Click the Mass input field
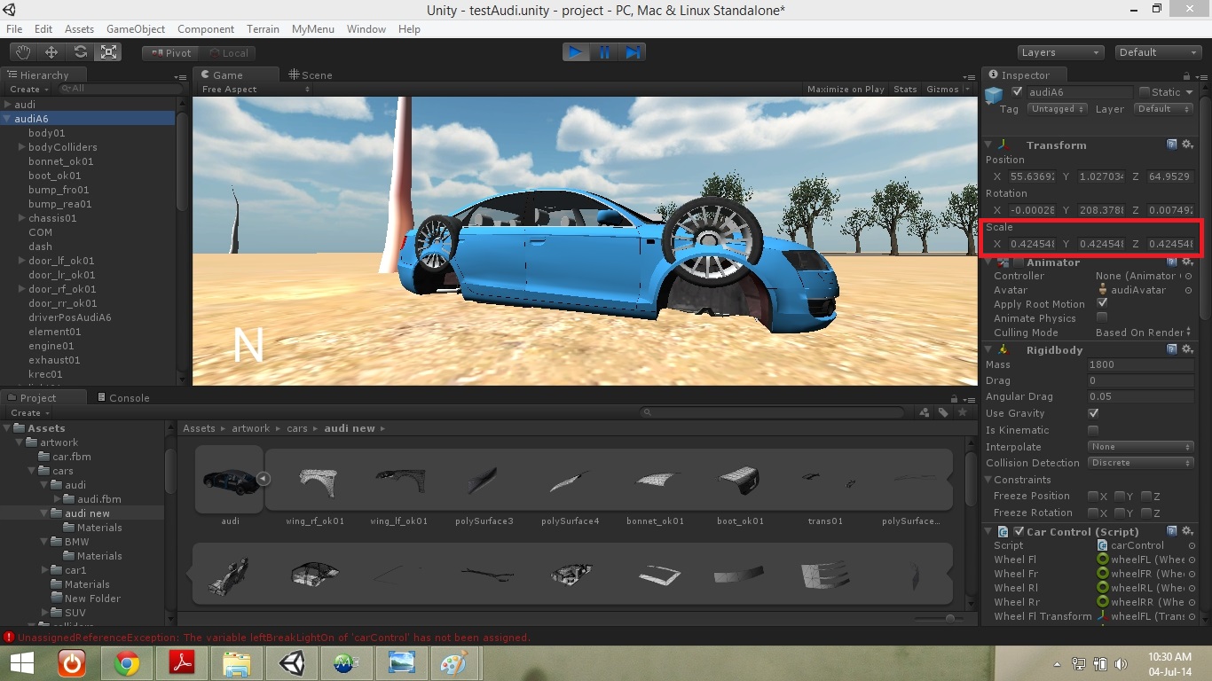Image resolution: width=1212 pixels, height=681 pixels. point(1141,364)
